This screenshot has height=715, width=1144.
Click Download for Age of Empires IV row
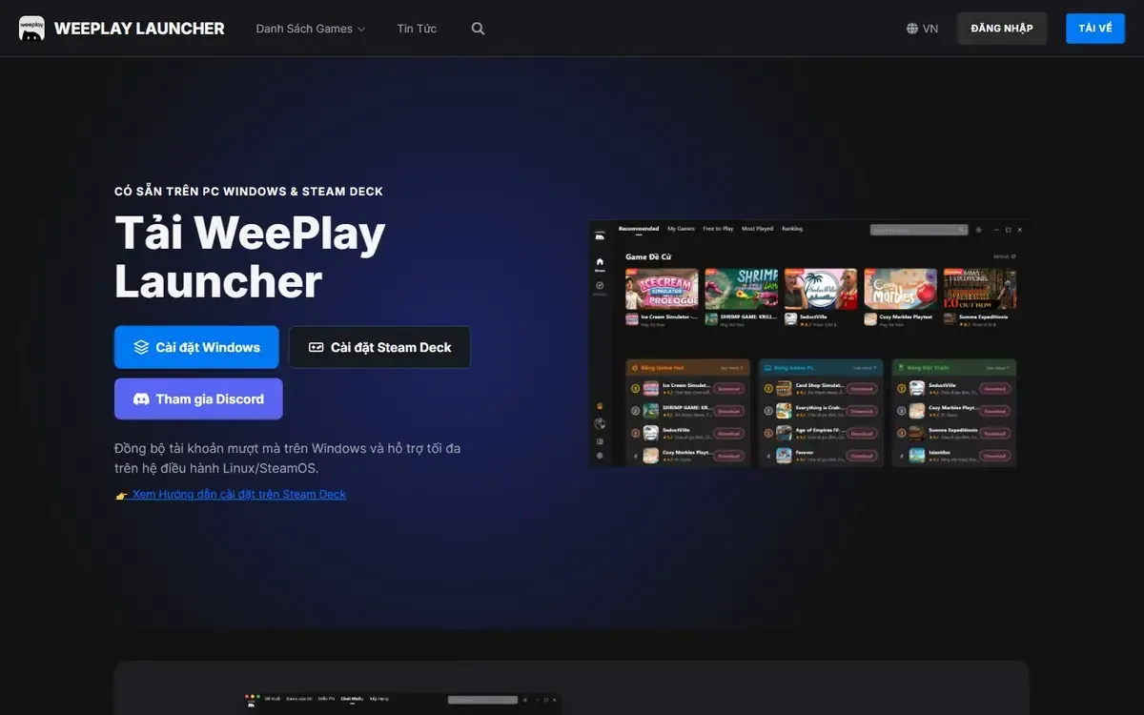(x=862, y=433)
